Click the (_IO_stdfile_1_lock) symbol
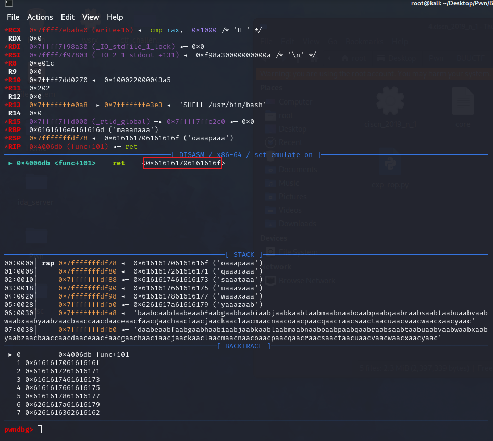 [133, 47]
